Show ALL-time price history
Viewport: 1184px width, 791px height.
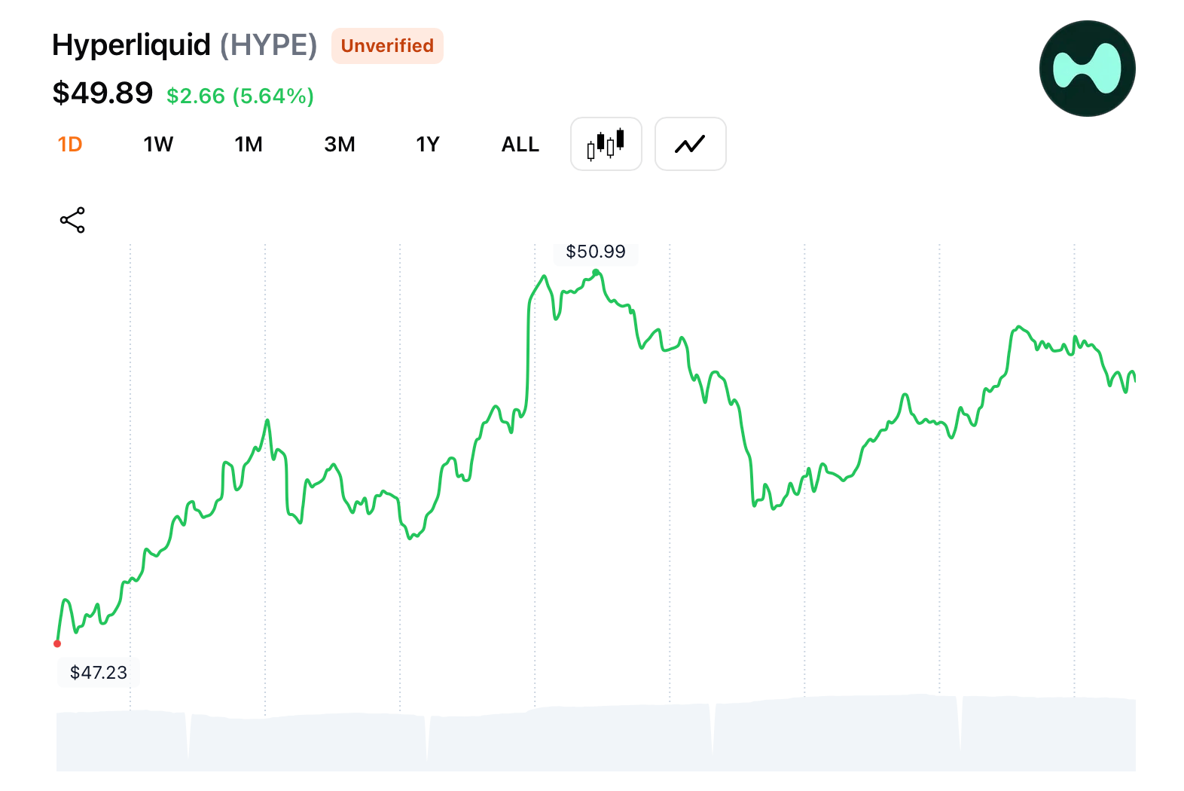[x=520, y=144]
